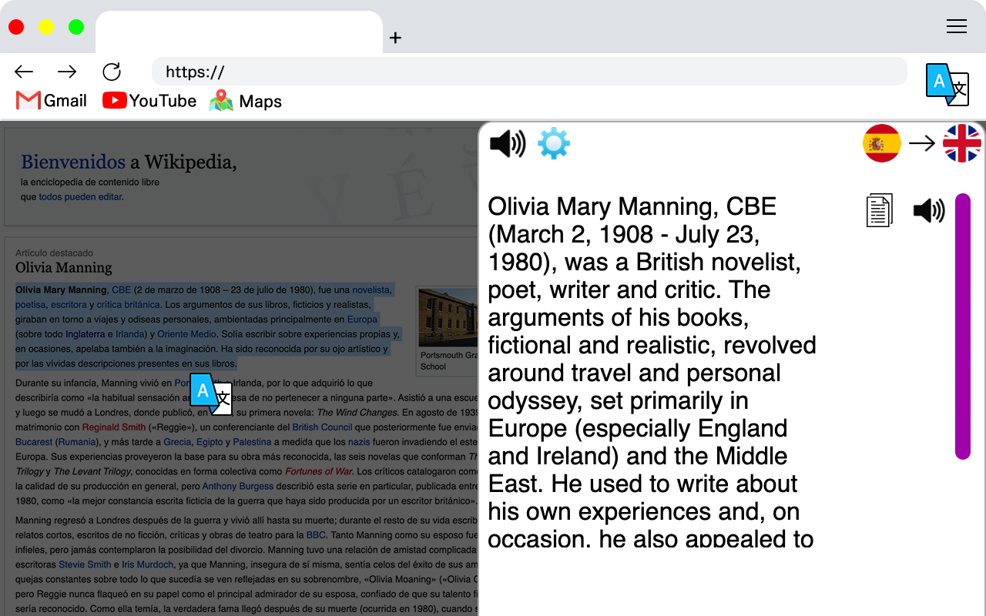The width and height of the screenshot is (986, 616).
Task: Follow the novelista link
Action: tap(372, 290)
